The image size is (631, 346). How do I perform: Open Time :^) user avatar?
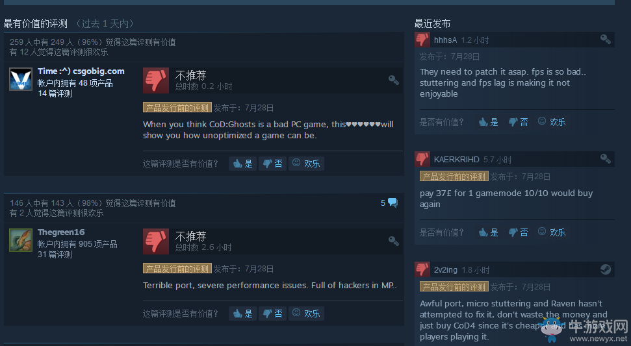[21, 79]
